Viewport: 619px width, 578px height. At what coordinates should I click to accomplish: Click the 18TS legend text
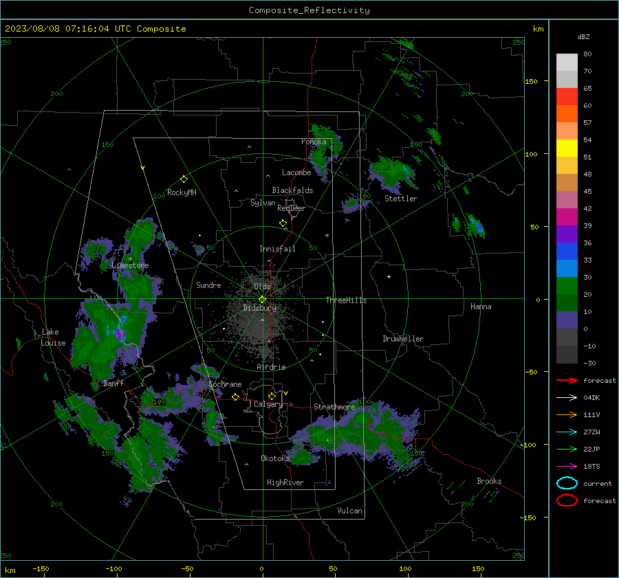[x=591, y=467]
